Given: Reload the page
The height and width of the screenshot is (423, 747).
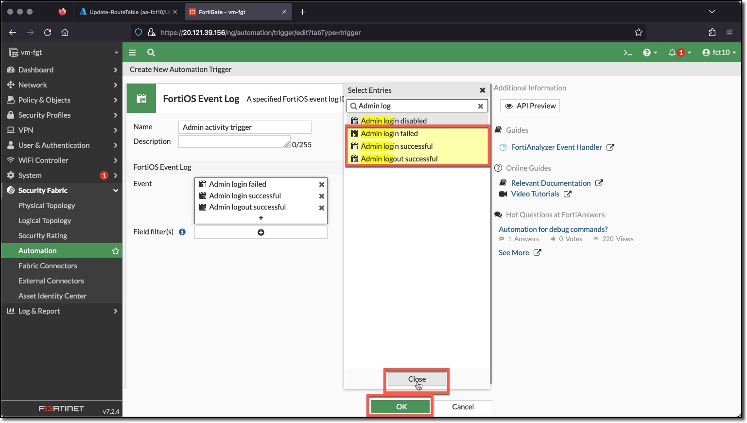Looking at the screenshot, I should (48, 33).
